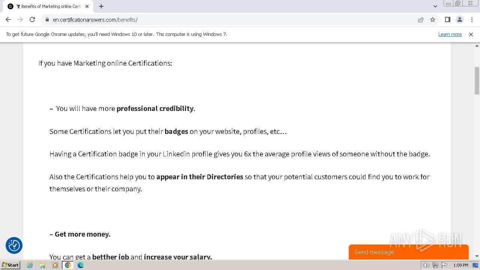Click the address bar URL field

point(225,19)
